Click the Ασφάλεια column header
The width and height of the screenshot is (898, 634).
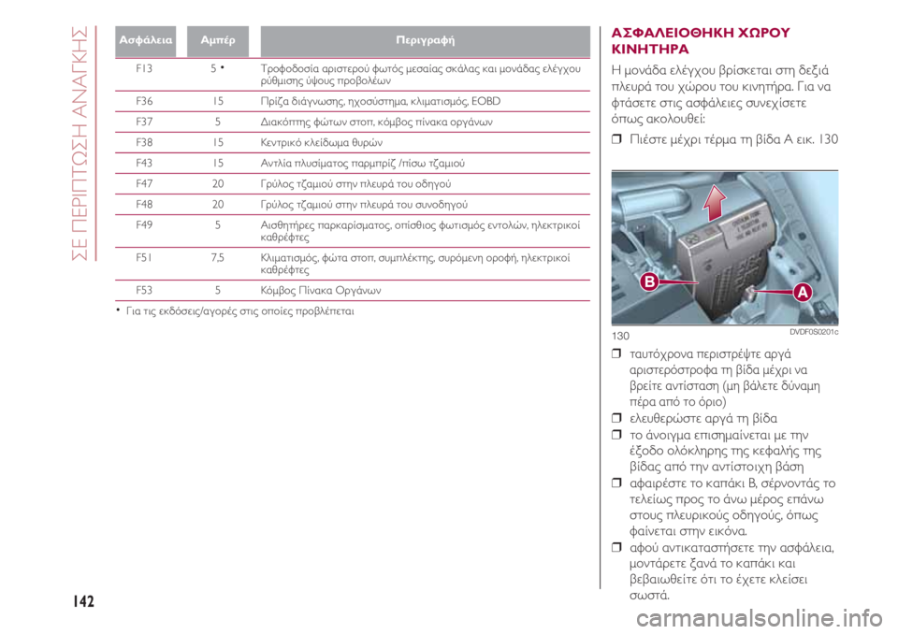click(x=146, y=40)
